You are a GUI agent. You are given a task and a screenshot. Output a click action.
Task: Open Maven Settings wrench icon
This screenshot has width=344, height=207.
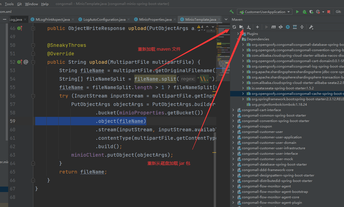click(311, 27)
